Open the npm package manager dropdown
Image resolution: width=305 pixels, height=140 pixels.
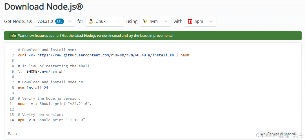pos(200,21)
